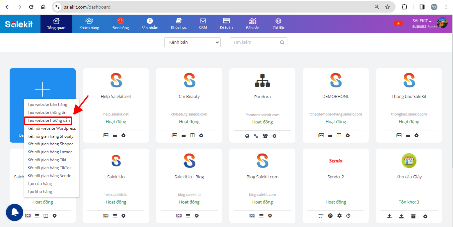Click the Vietnam flag language icon
This screenshot has width=453, height=227.
tap(398, 23)
